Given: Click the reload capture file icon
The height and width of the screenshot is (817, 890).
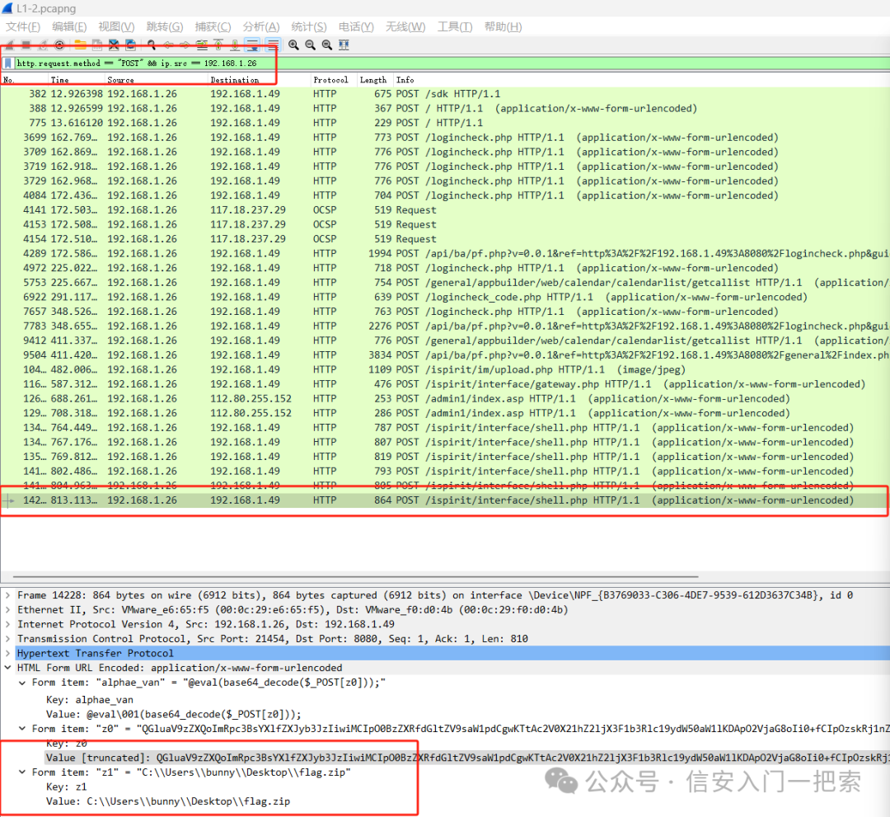Looking at the screenshot, I should coord(130,45).
